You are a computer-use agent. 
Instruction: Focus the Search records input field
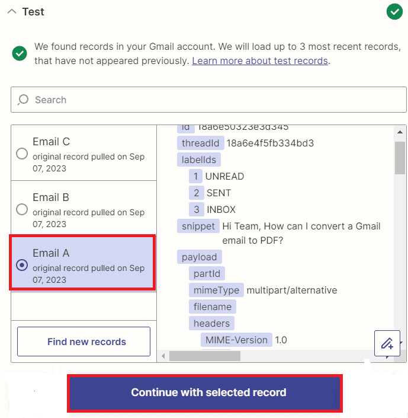(x=213, y=100)
